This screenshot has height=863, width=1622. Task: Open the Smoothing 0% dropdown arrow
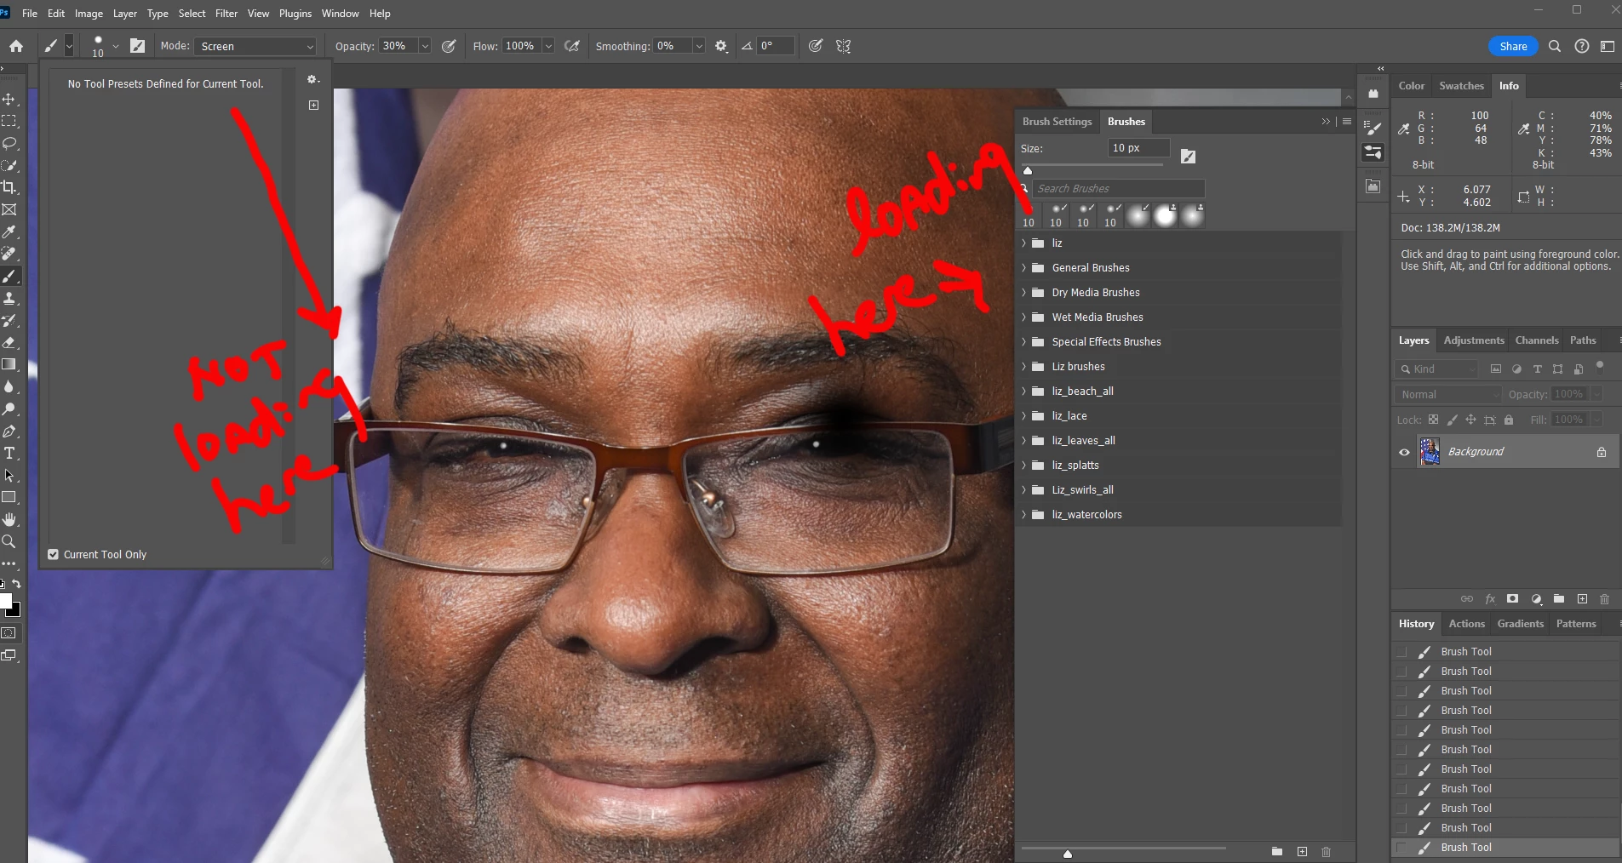pos(698,46)
